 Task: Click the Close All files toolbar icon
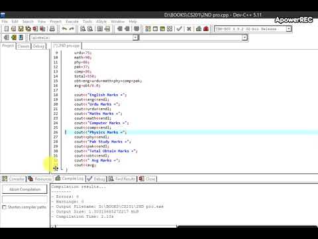click(x=42, y=29)
